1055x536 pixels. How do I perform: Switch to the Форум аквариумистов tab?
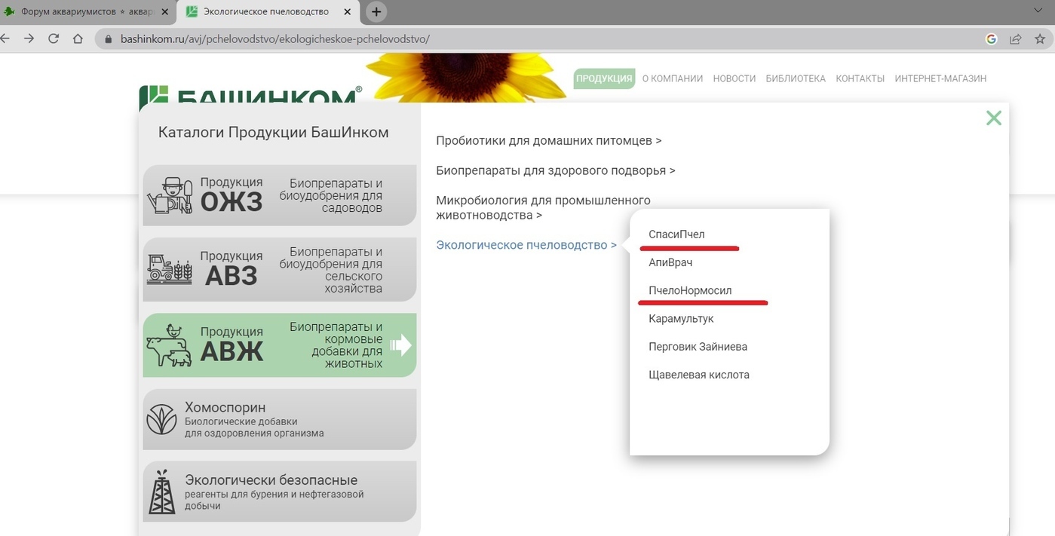point(87,12)
